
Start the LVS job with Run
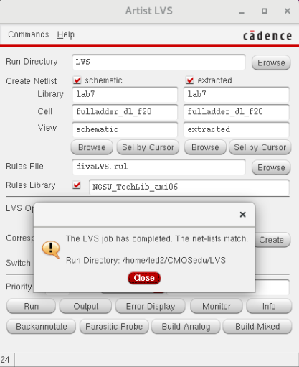[x=31, y=306]
